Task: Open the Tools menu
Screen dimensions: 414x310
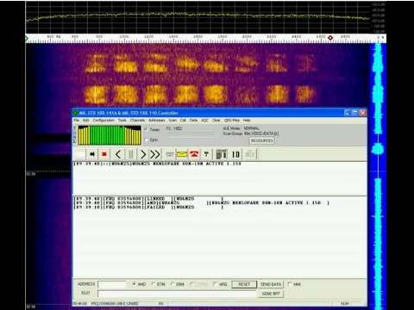Action: click(122, 121)
